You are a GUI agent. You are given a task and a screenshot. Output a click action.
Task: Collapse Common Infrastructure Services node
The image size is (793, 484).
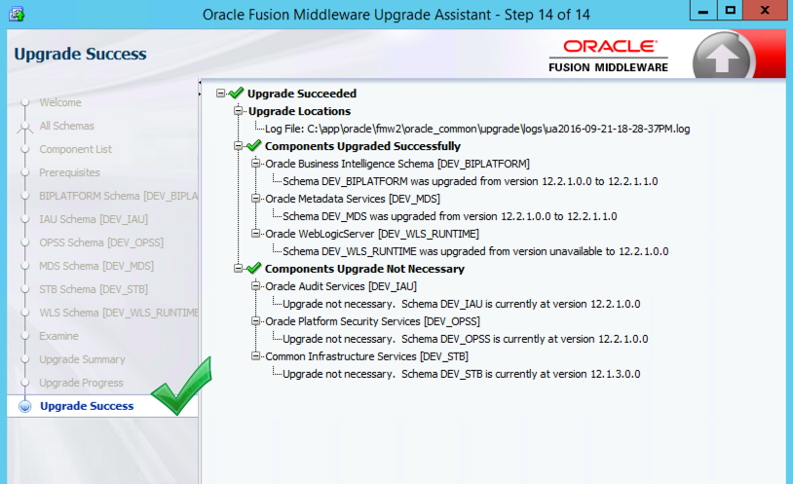(x=255, y=356)
